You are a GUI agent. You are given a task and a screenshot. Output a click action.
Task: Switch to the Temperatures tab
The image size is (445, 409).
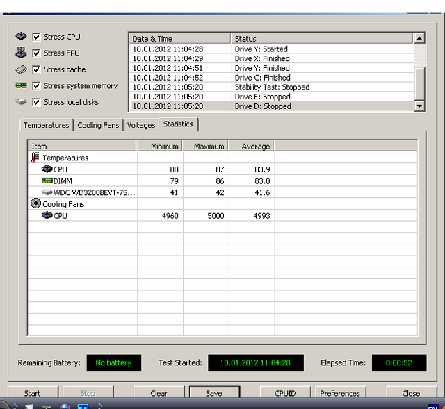[x=47, y=126]
